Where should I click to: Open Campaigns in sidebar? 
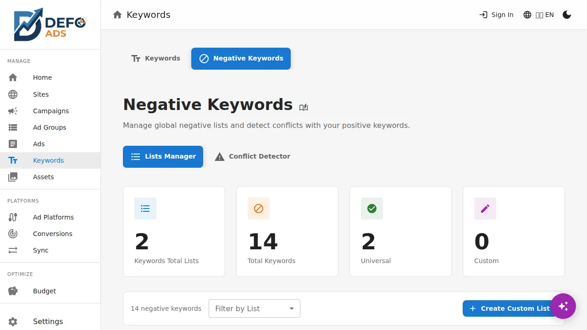50,111
